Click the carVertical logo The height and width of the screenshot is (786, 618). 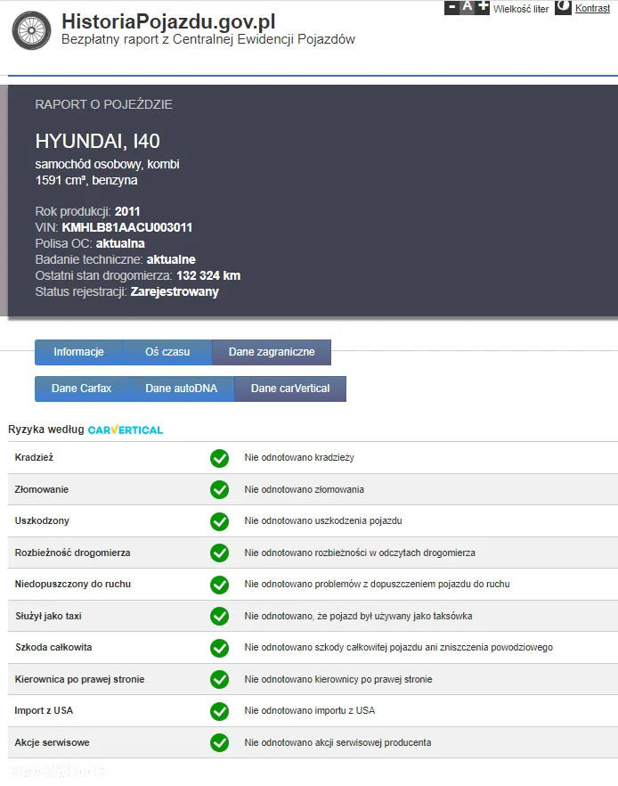click(x=126, y=430)
